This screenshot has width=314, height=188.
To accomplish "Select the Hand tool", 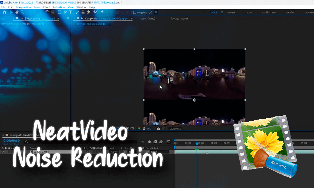I will click(x=16, y=12).
